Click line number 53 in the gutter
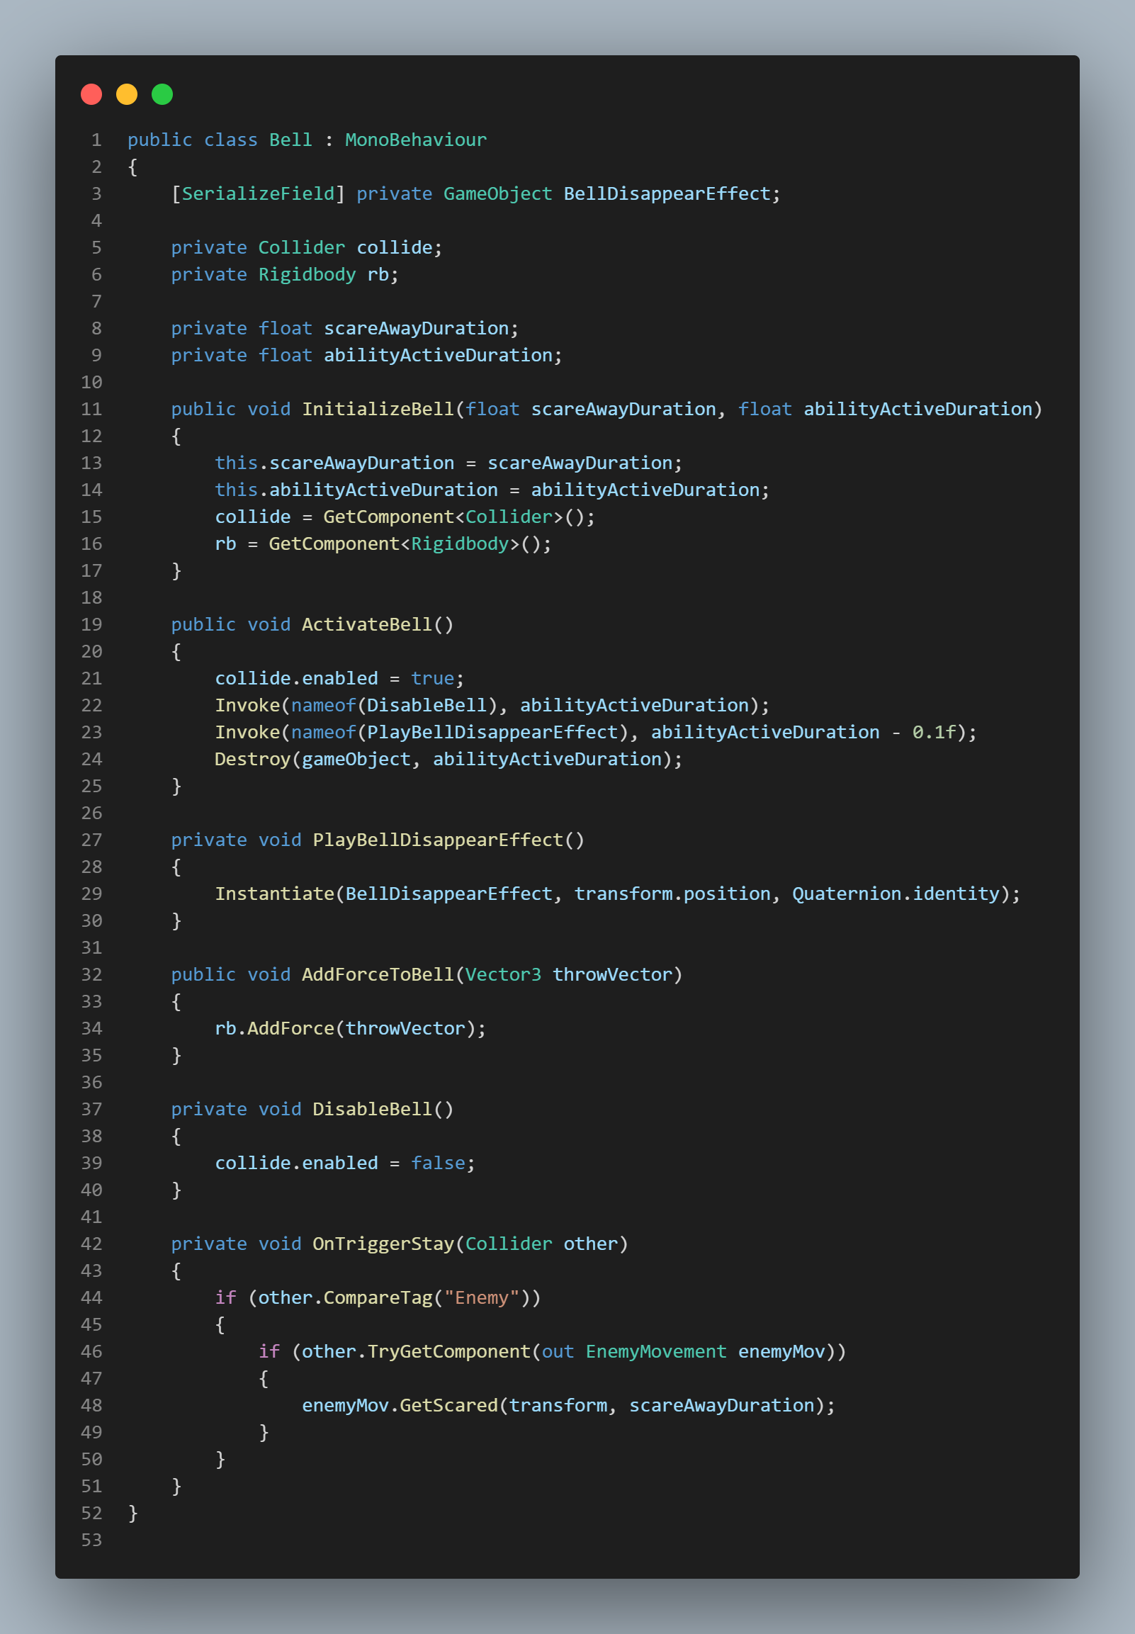 point(91,1541)
